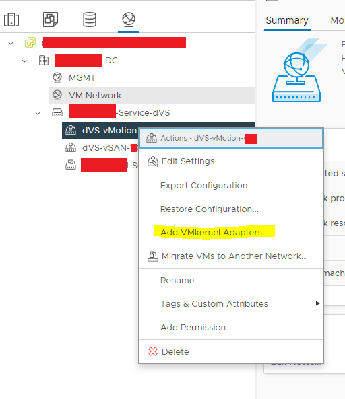Click the distributed switch icon beside Service-dVS
345x399 pixels.
tap(57, 112)
